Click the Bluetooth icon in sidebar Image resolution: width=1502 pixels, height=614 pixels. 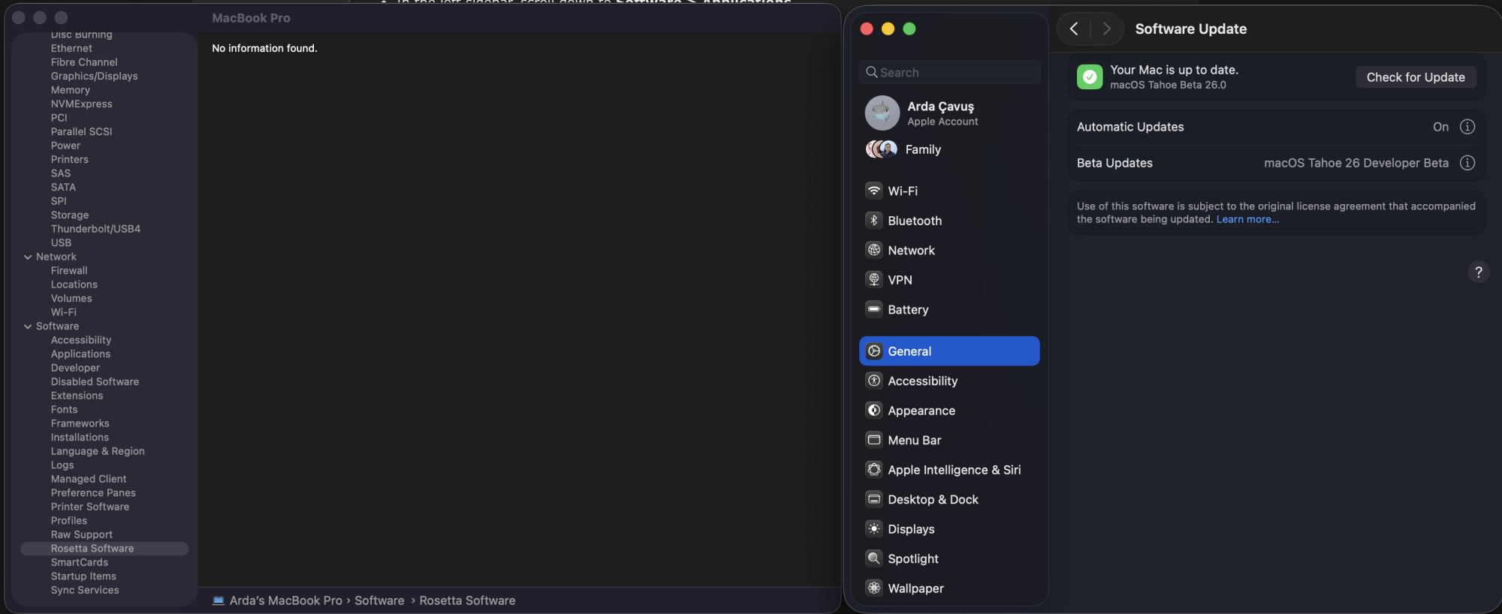[x=873, y=221]
